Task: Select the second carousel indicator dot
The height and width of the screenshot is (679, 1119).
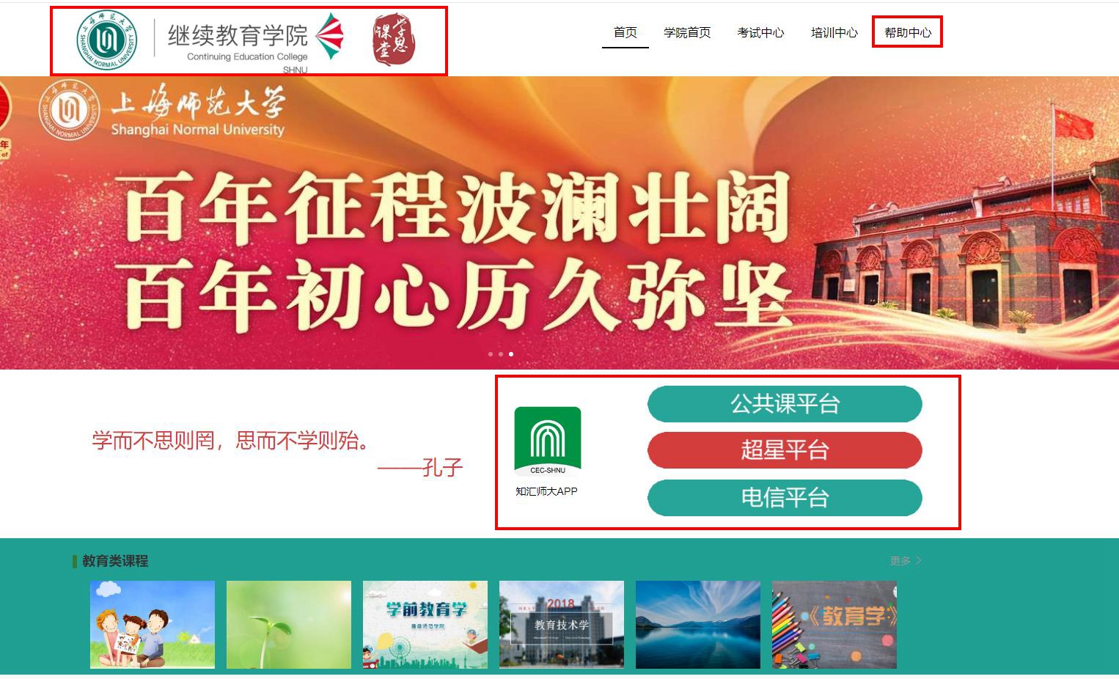Action: 501,354
